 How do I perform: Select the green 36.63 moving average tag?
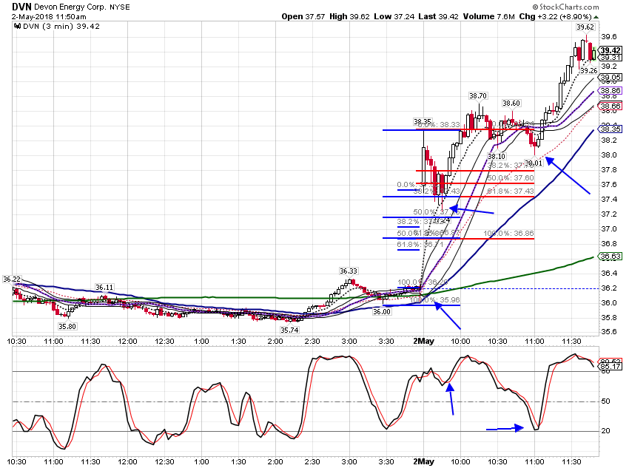click(x=610, y=256)
